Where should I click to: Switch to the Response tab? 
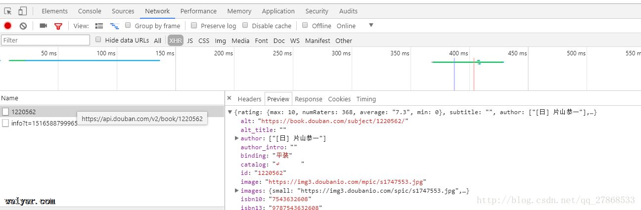pyautogui.click(x=308, y=99)
